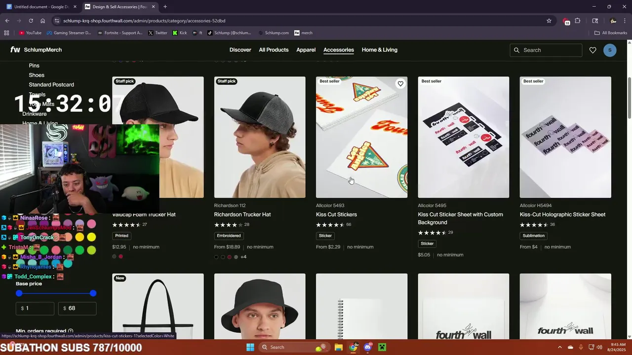The image size is (632, 355).
Task: Pick red color swatch under Valucap hat
Action: coord(120,256)
